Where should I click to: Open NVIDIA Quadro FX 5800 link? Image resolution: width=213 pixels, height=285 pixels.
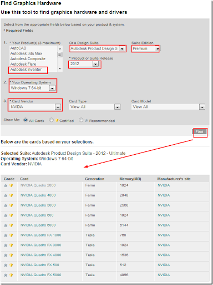tap(40, 275)
